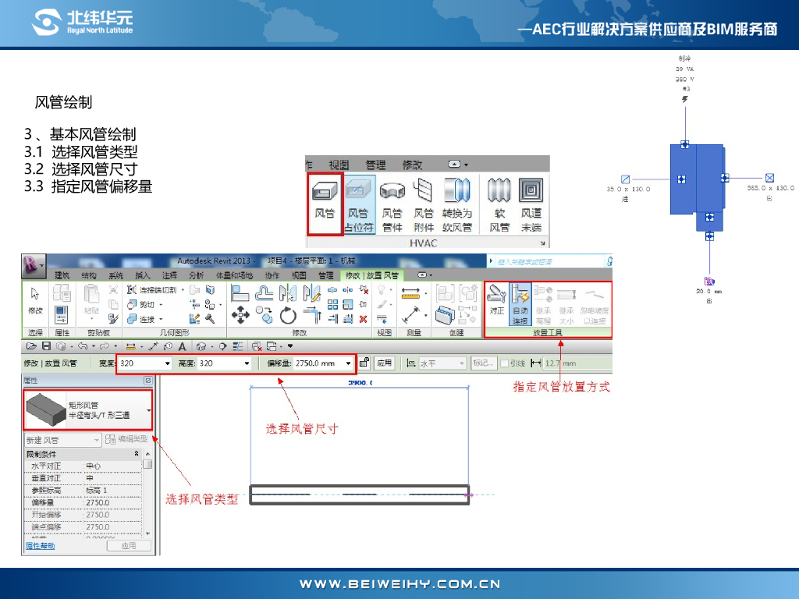Click the Align tool in 修改 panel
The image size is (799, 599).
tap(240, 293)
